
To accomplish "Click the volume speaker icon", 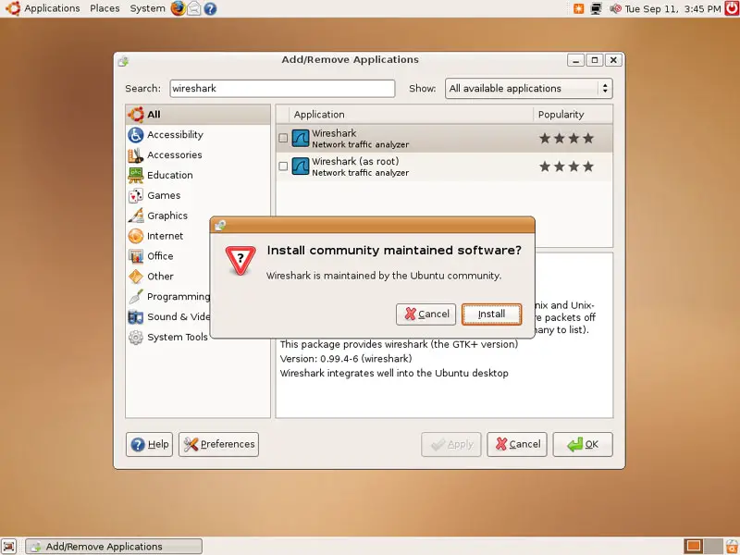I will (615, 8).
